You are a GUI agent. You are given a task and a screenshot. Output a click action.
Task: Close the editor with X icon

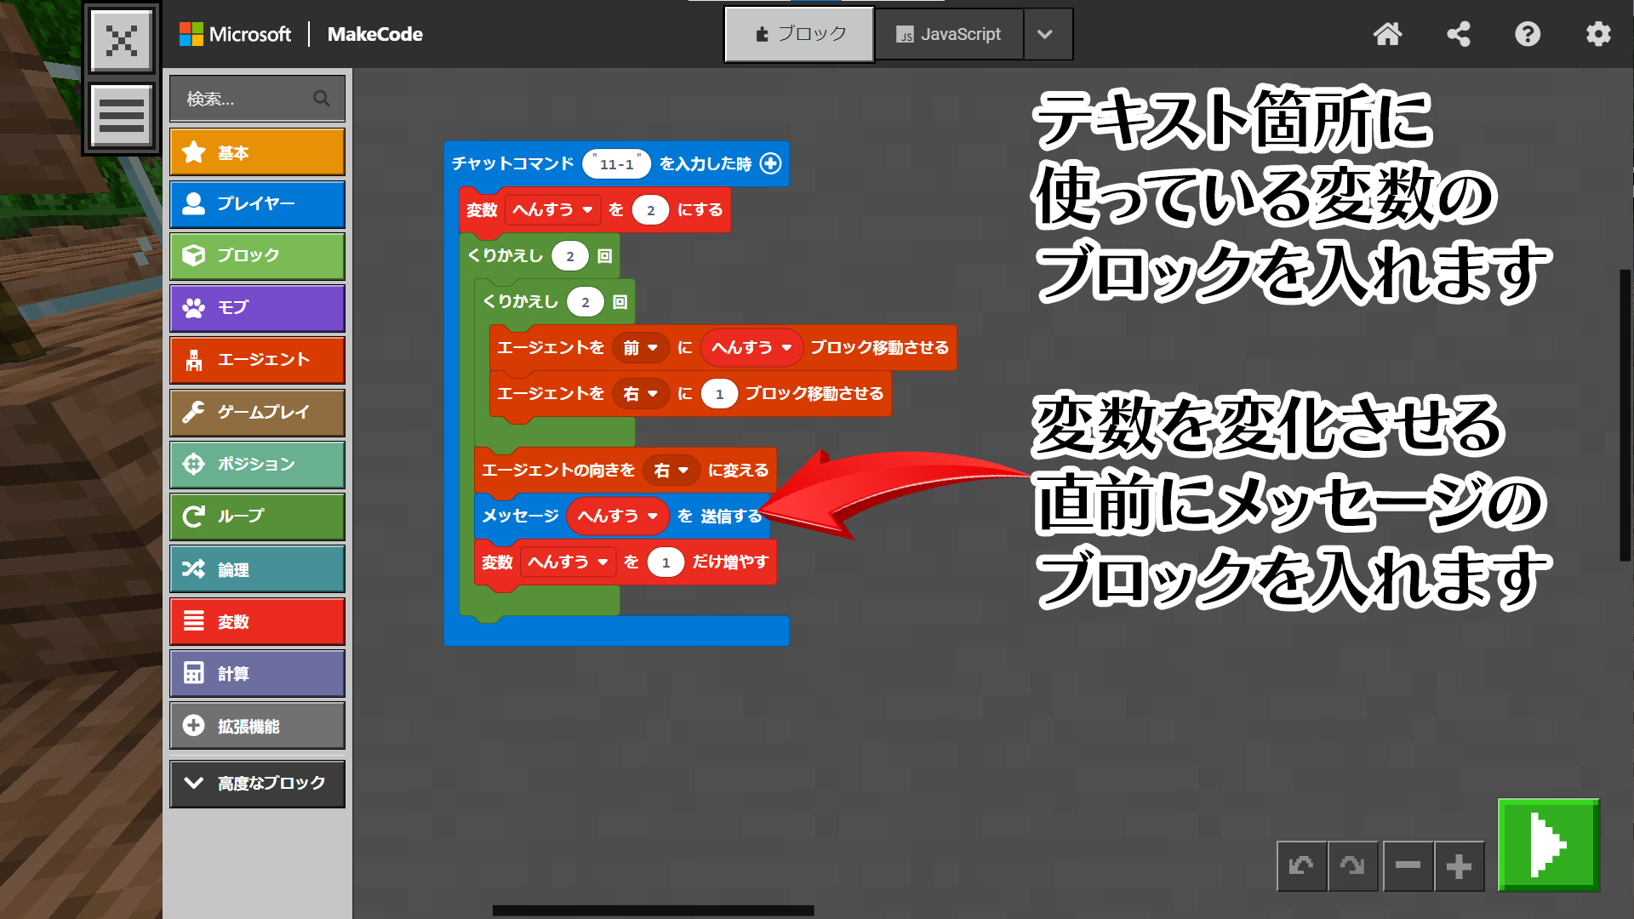tap(122, 40)
